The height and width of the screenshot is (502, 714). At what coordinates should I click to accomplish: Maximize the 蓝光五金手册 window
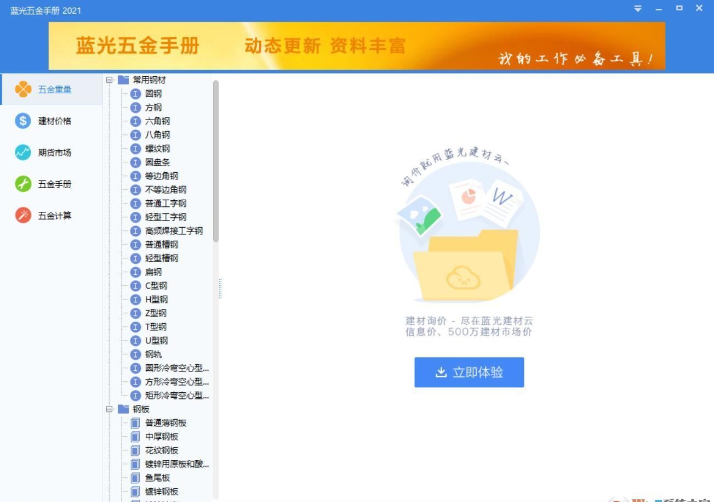point(679,8)
